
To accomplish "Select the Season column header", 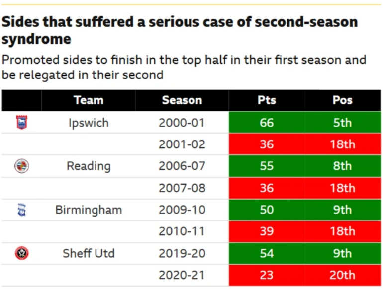I will point(182,100).
